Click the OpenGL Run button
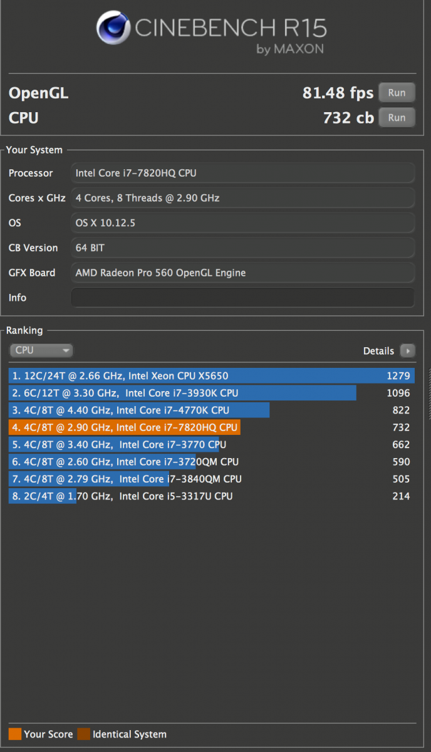431x752 pixels. click(397, 92)
